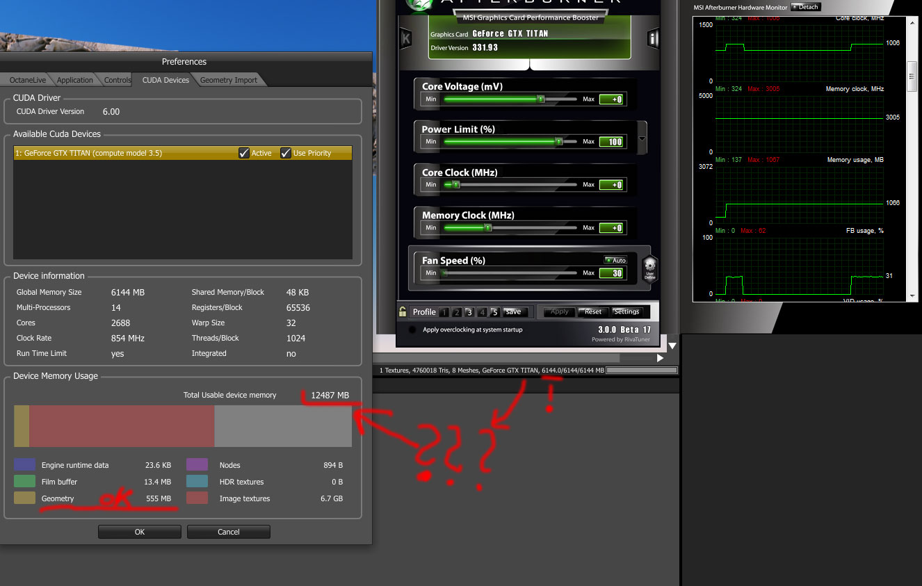
Task: Detach the Afterburner Hardware Monitor
Action: [x=806, y=7]
